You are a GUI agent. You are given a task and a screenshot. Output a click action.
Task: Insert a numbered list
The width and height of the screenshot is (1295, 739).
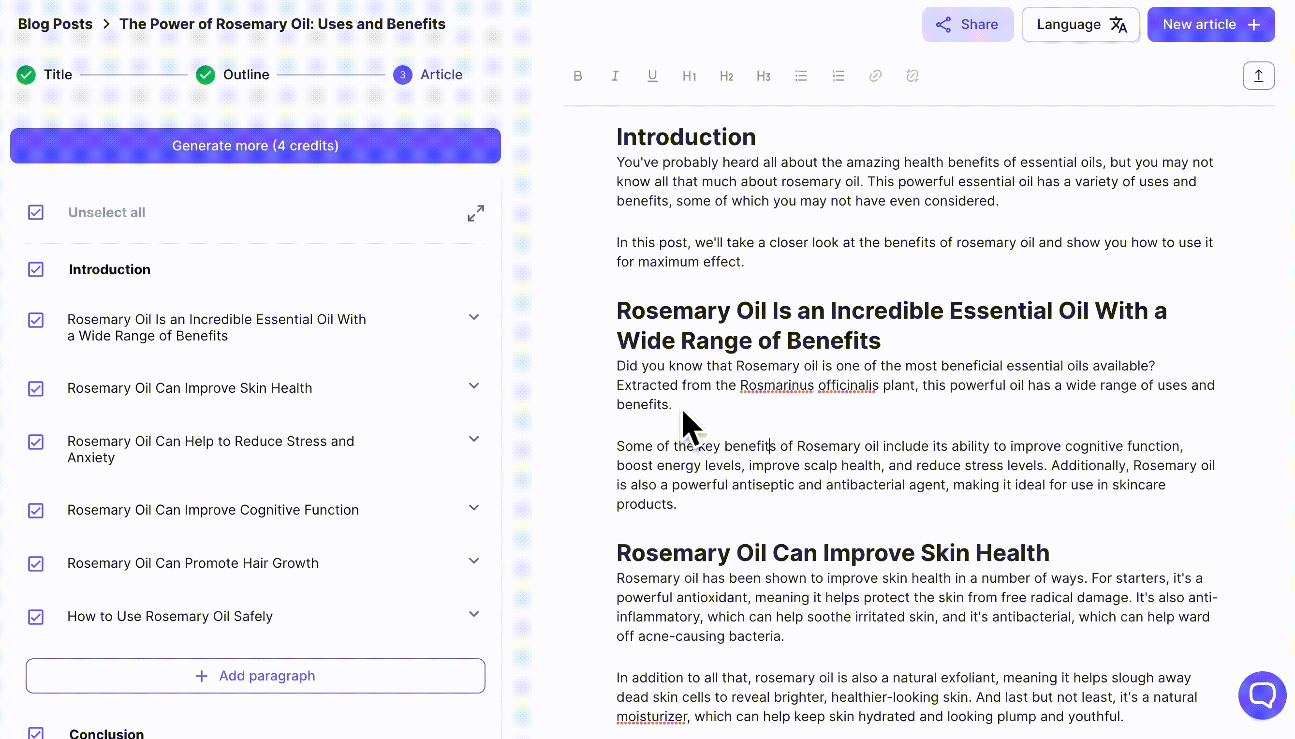pyautogui.click(x=837, y=75)
